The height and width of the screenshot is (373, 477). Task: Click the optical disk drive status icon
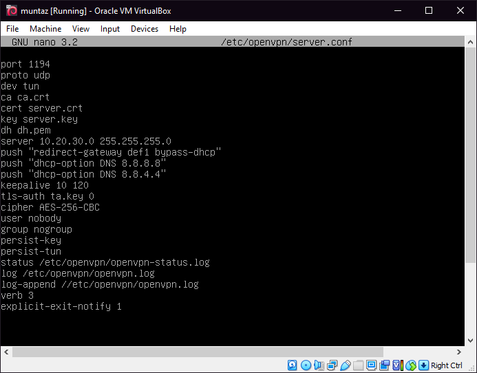(x=306, y=365)
